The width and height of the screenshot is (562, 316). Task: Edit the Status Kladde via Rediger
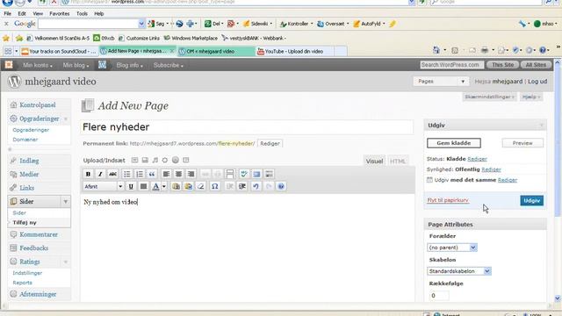477,159
